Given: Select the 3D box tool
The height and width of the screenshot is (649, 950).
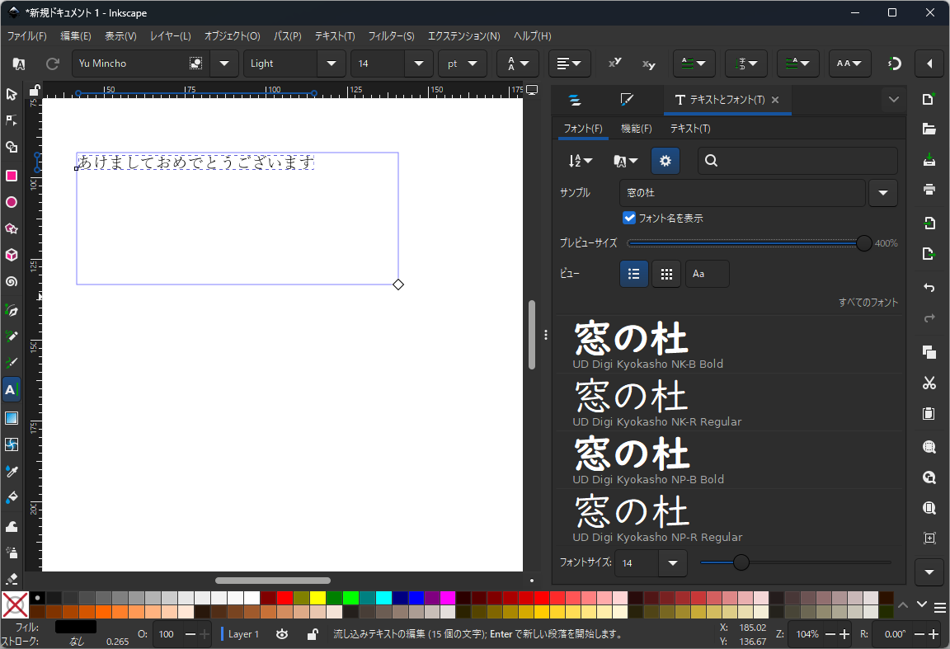Looking at the screenshot, I should (12, 255).
